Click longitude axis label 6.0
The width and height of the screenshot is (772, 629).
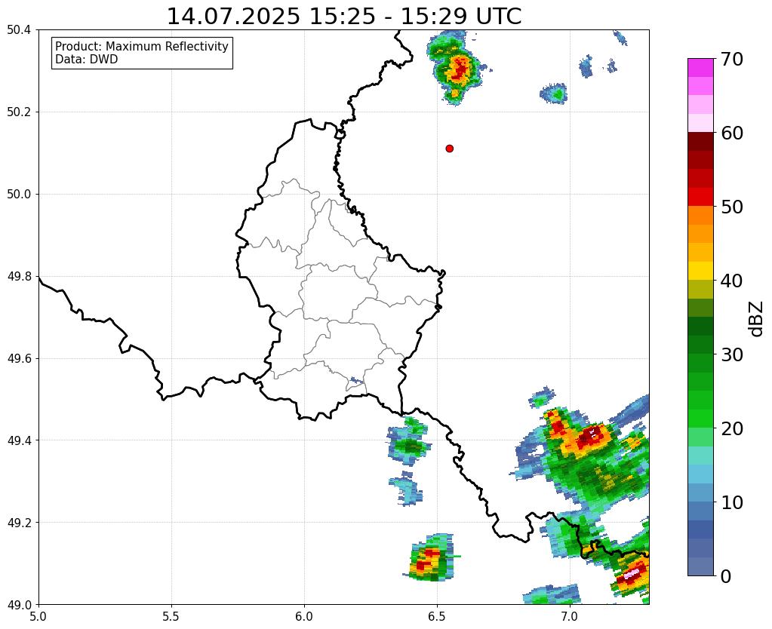[x=304, y=617]
